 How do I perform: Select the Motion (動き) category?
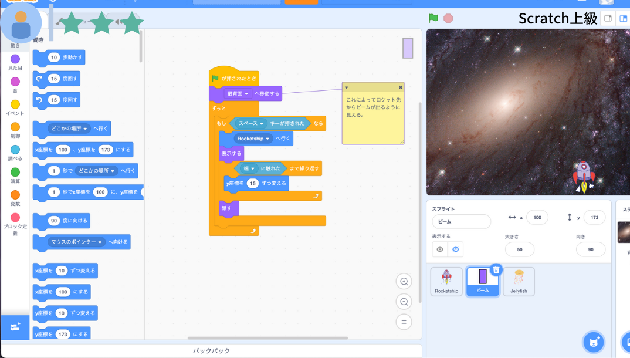[15, 45]
